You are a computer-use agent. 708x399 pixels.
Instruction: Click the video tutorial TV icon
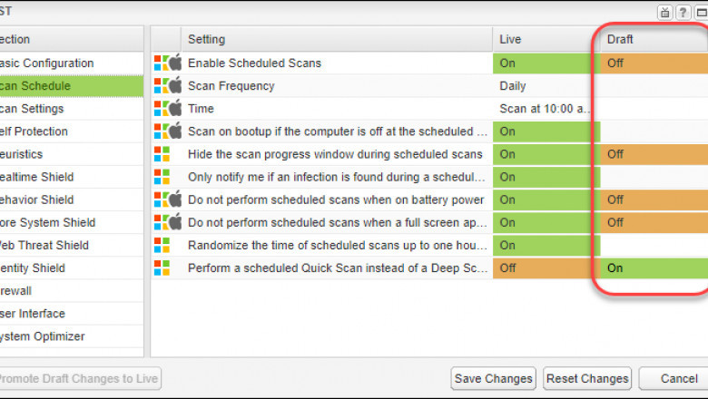coord(665,11)
